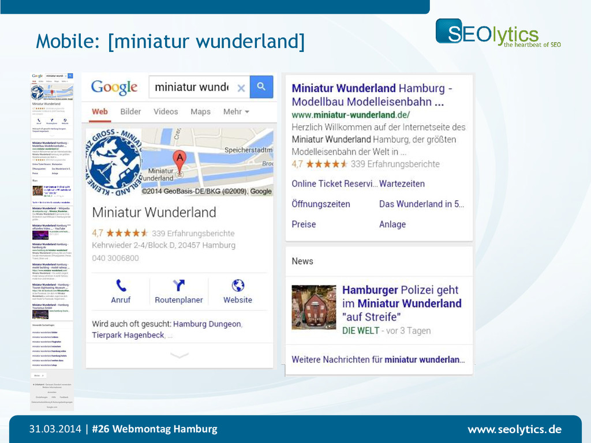This screenshot has width=591, height=443.
Task: Click the Tierpark Hagenbeck related search
Action: tap(128, 335)
